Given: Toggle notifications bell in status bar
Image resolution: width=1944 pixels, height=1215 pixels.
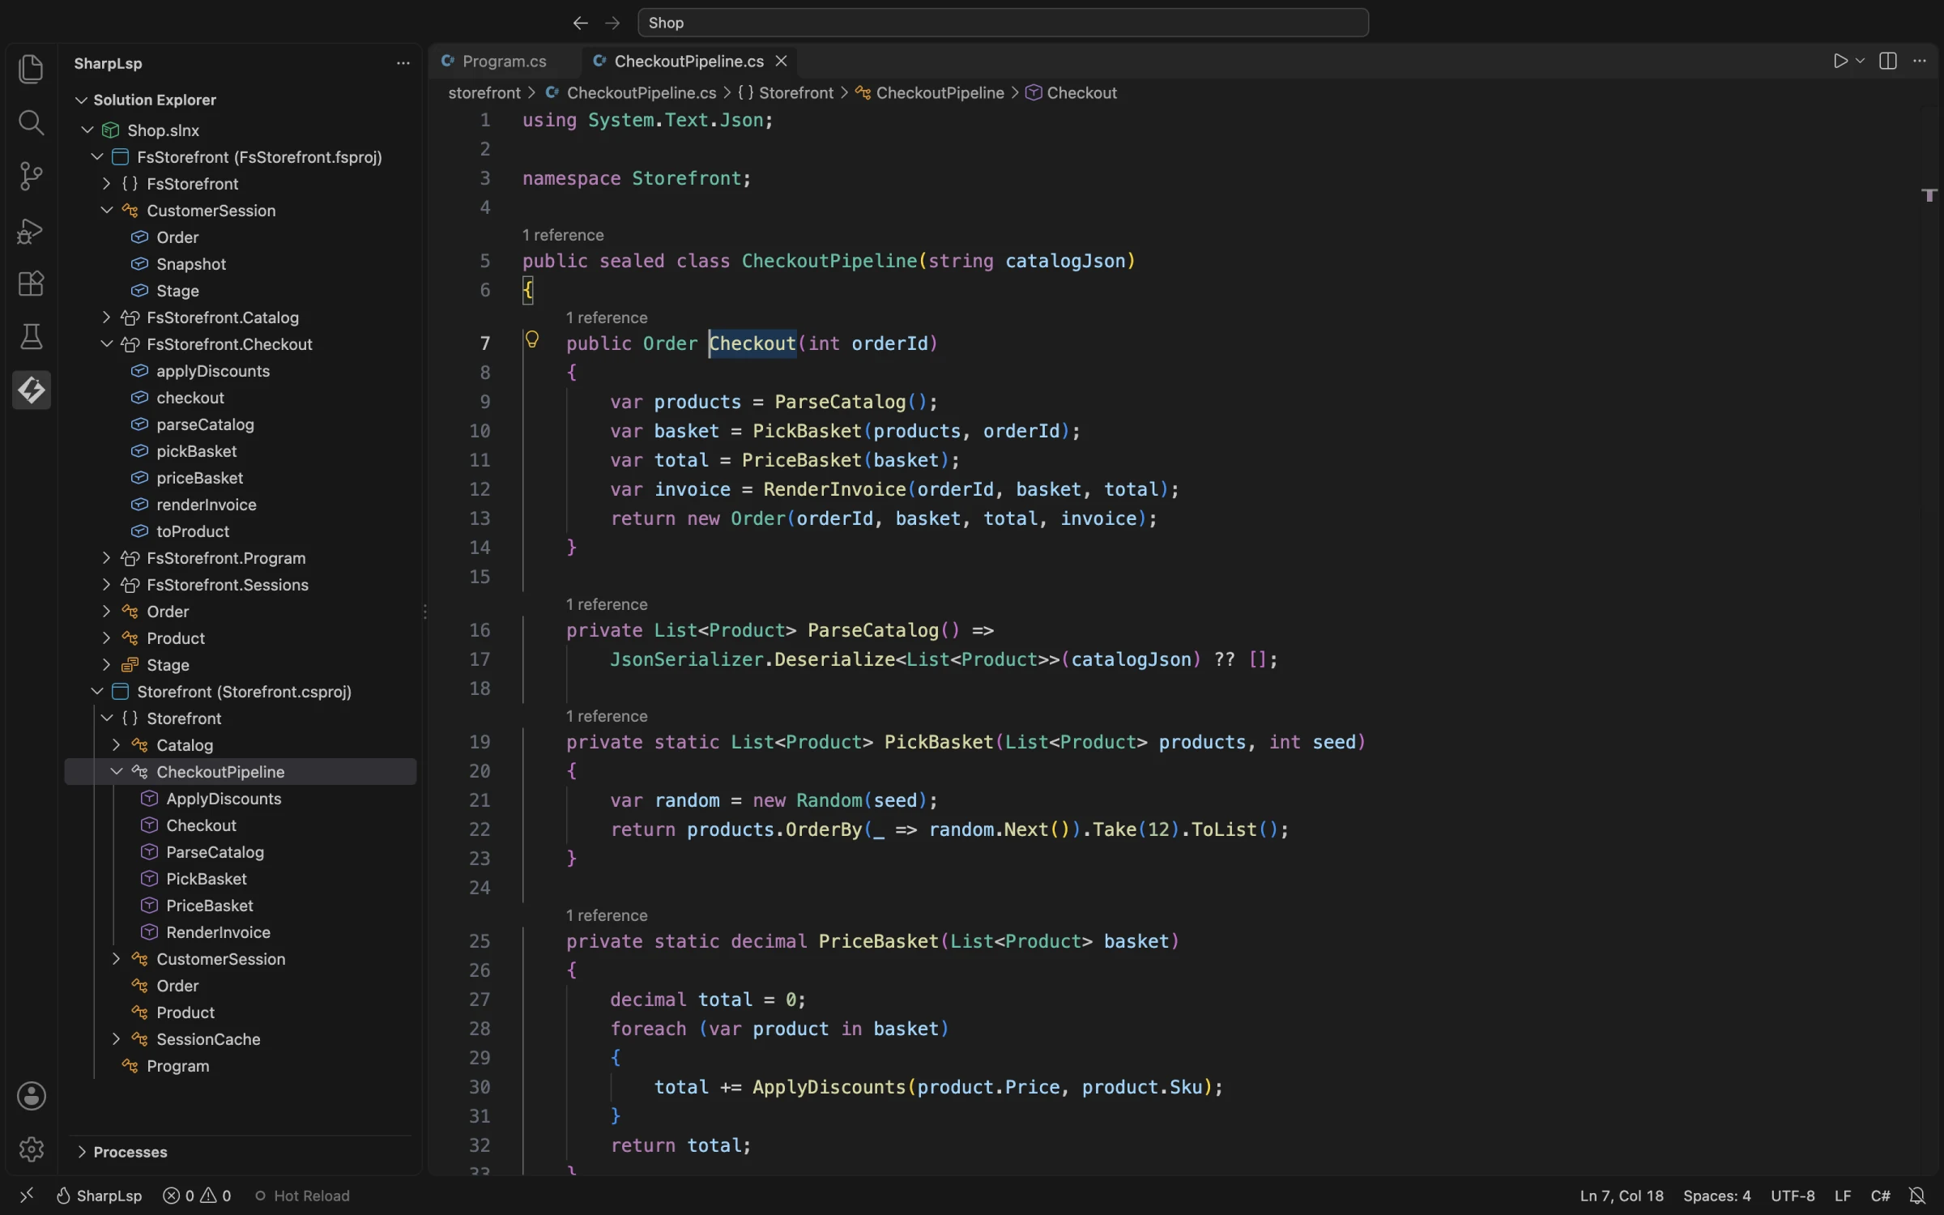Looking at the screenshot, I should click(x=1917, y=1196).
